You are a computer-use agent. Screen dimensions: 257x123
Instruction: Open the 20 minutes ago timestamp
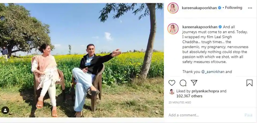coord(180,102)
